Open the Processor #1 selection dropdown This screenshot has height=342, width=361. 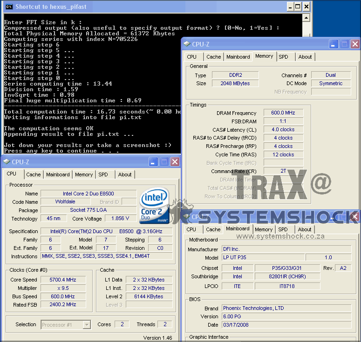[87, 324]
